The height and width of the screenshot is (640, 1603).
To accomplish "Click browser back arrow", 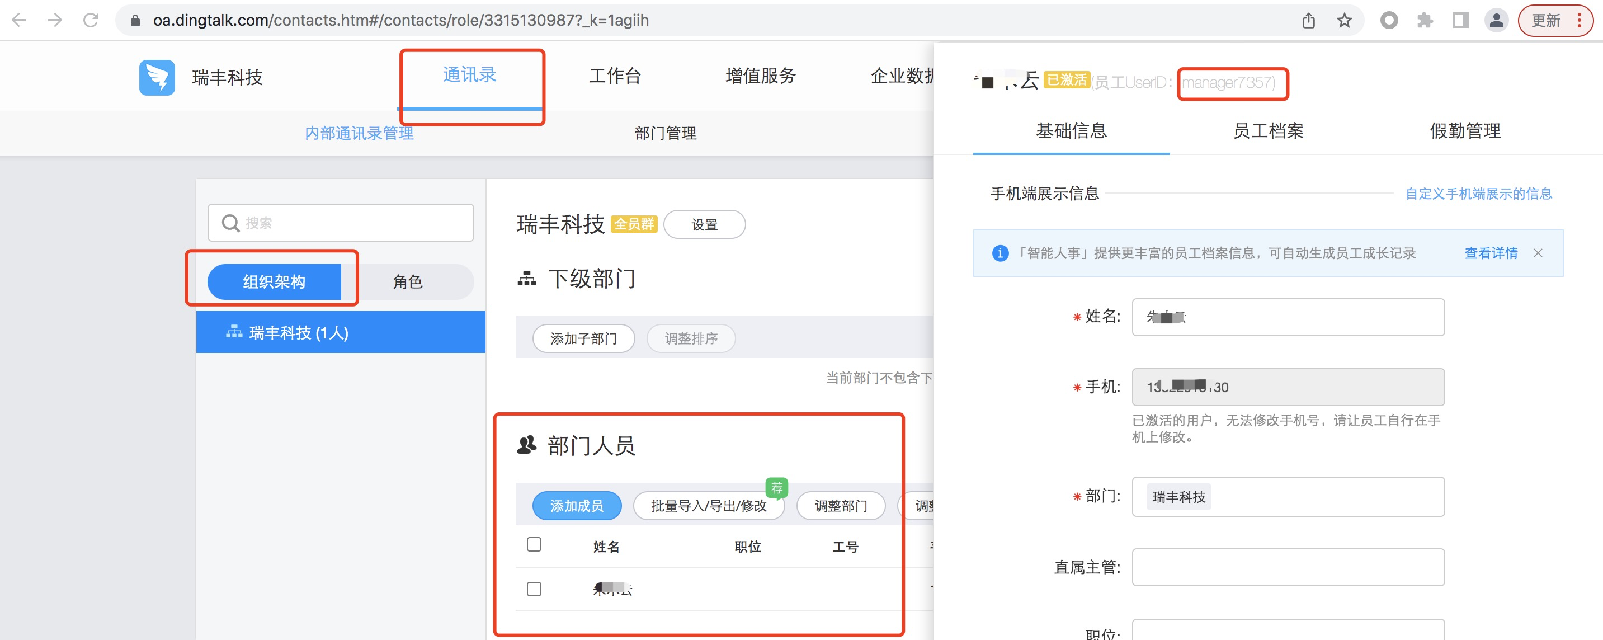I will coord(19,21).
